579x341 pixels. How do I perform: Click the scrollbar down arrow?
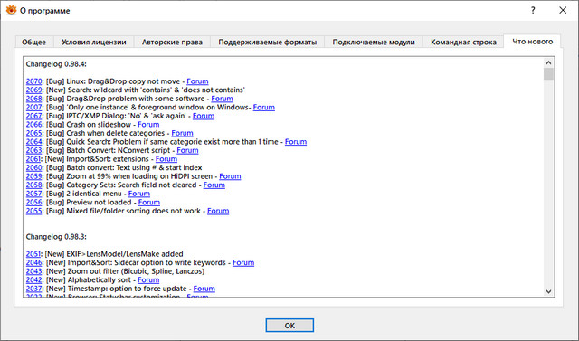click(x=548, y=291)
